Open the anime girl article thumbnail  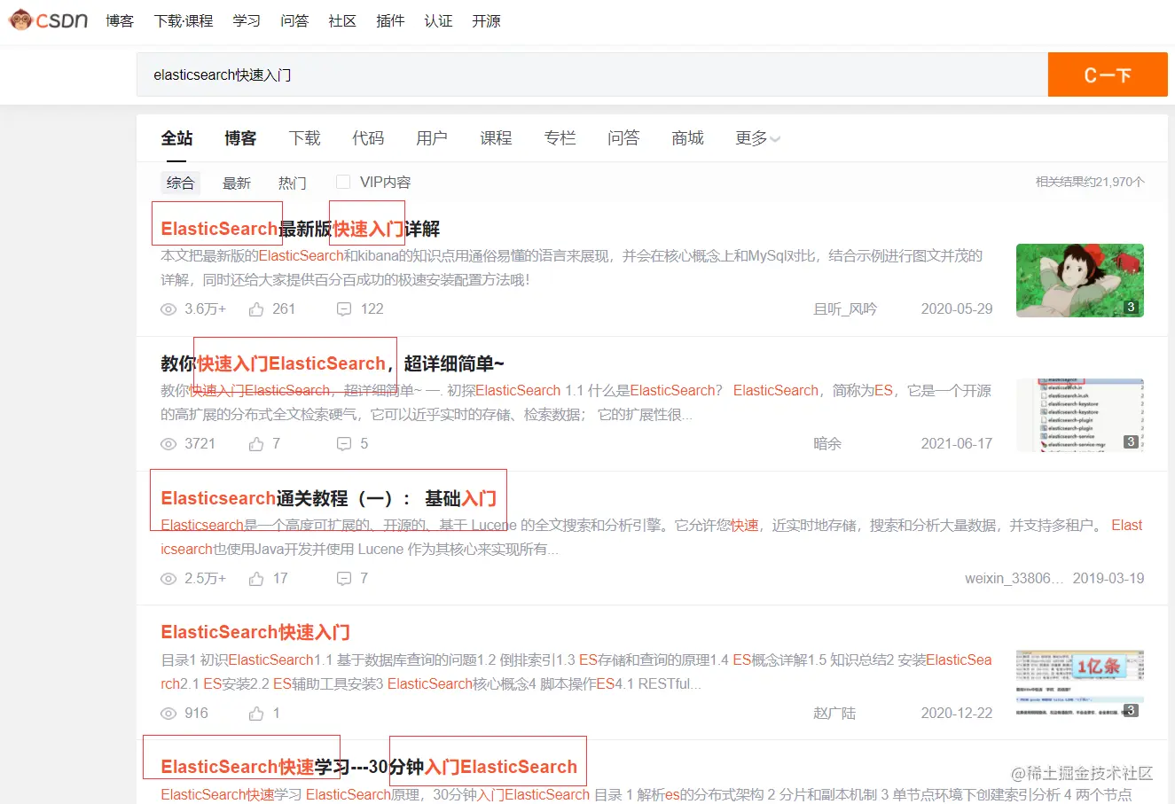(x=1080, y=280)
